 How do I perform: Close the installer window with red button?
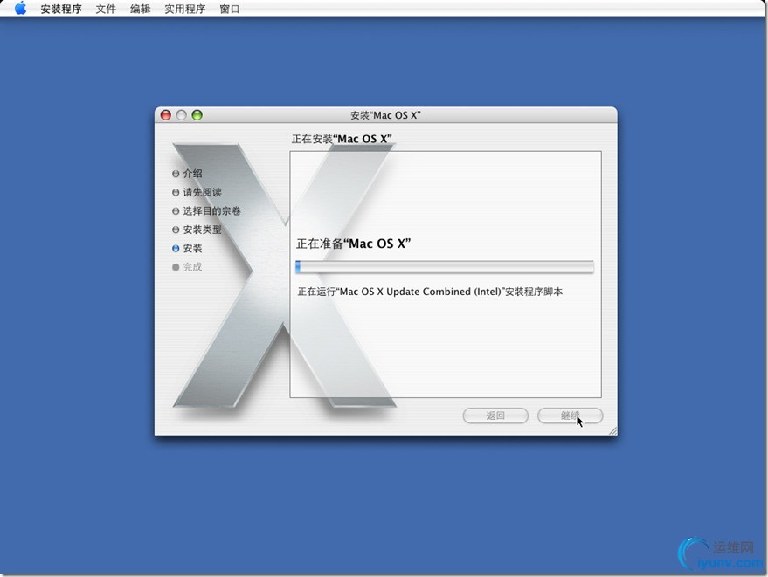click(165, 115)
